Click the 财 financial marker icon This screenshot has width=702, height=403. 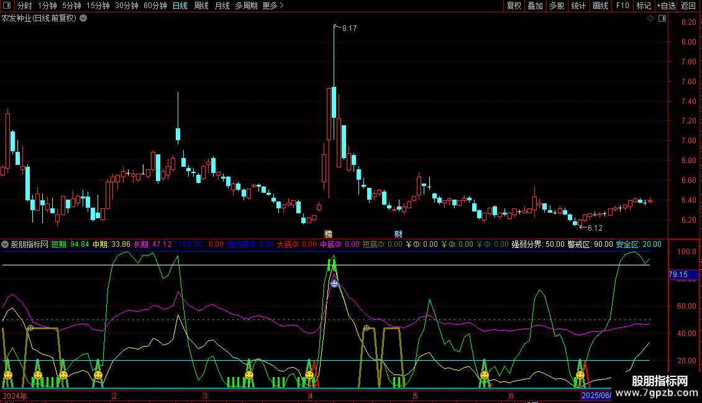(x=398, y=234)
